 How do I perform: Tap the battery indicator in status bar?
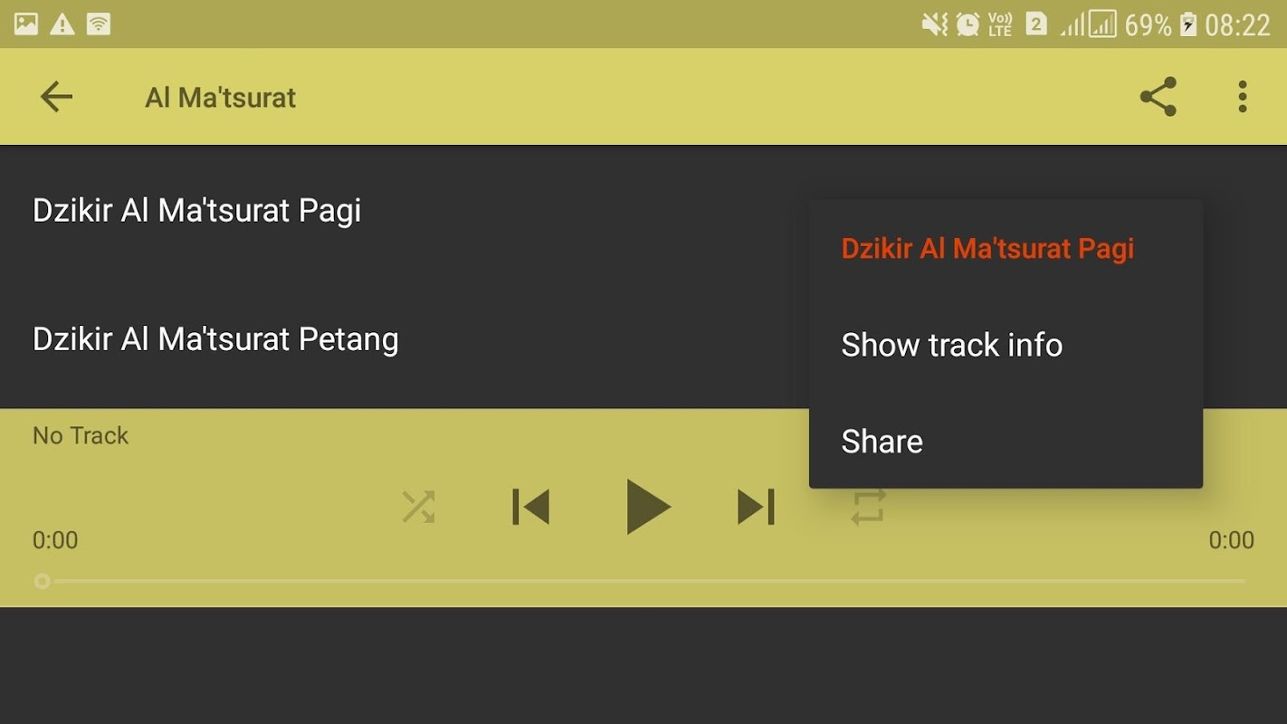(1188, 24)
